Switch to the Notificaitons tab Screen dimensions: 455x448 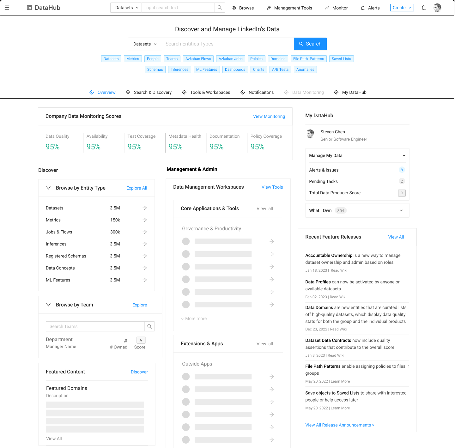coord(257,92)
